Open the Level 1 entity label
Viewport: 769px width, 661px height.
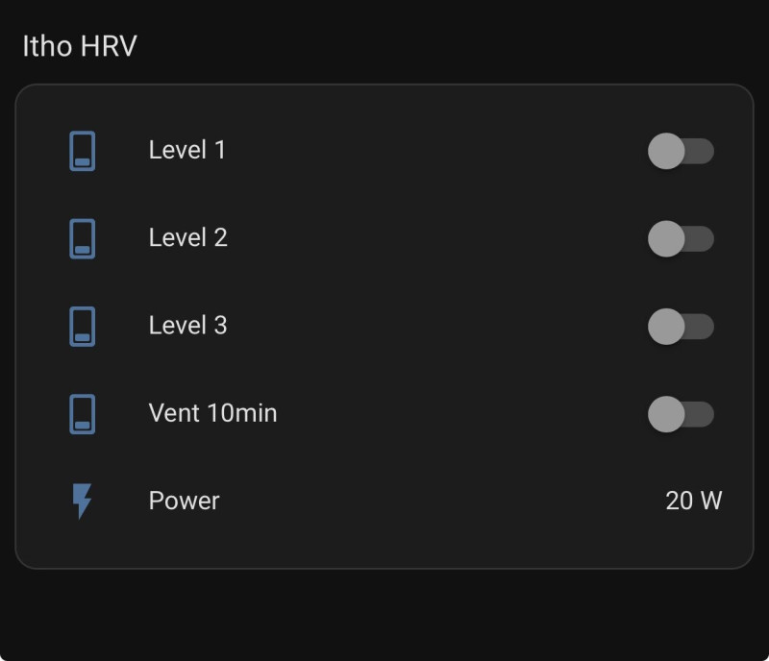coord(186,150)
